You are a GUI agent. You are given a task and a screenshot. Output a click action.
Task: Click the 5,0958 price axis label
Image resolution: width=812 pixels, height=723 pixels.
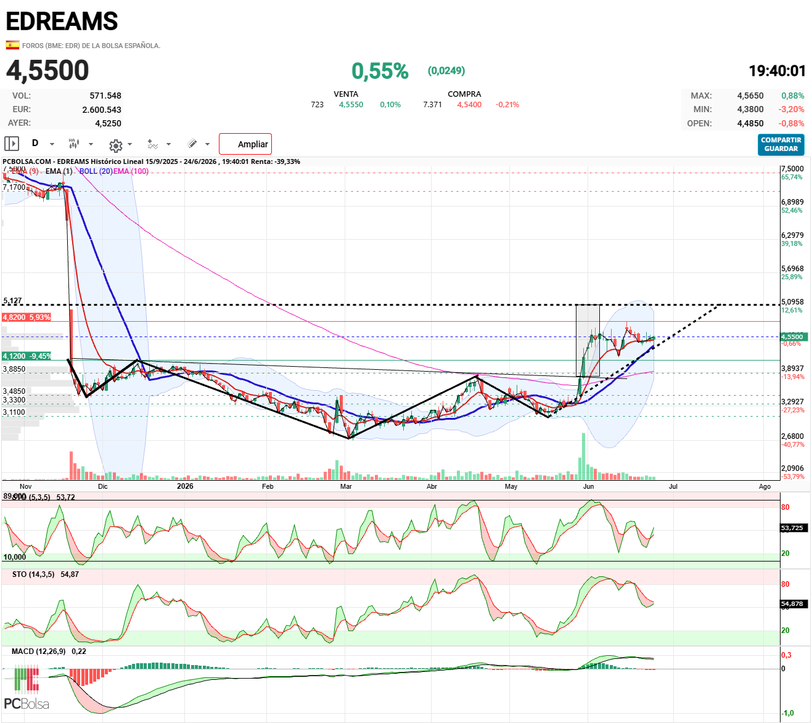pos(792,302)
